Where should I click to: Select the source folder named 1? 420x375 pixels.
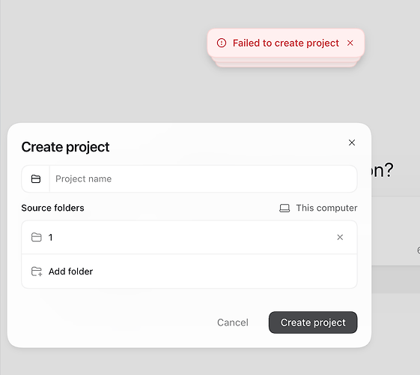coord(189,238)
